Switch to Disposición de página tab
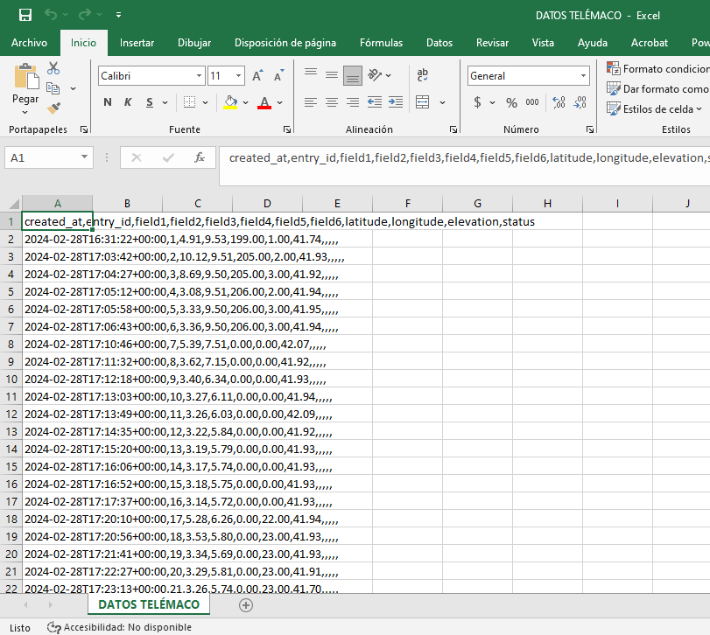 (285, 43)
